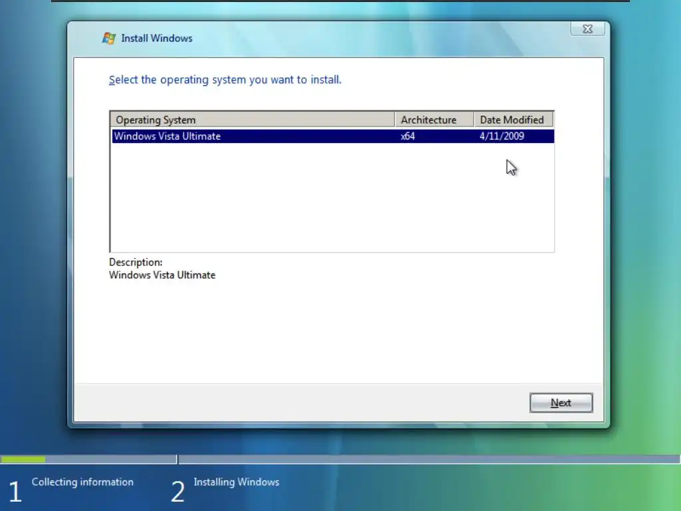Select the Windows Vista Ultimate row
Screen dimensions: 681x511
coord(333,136)
